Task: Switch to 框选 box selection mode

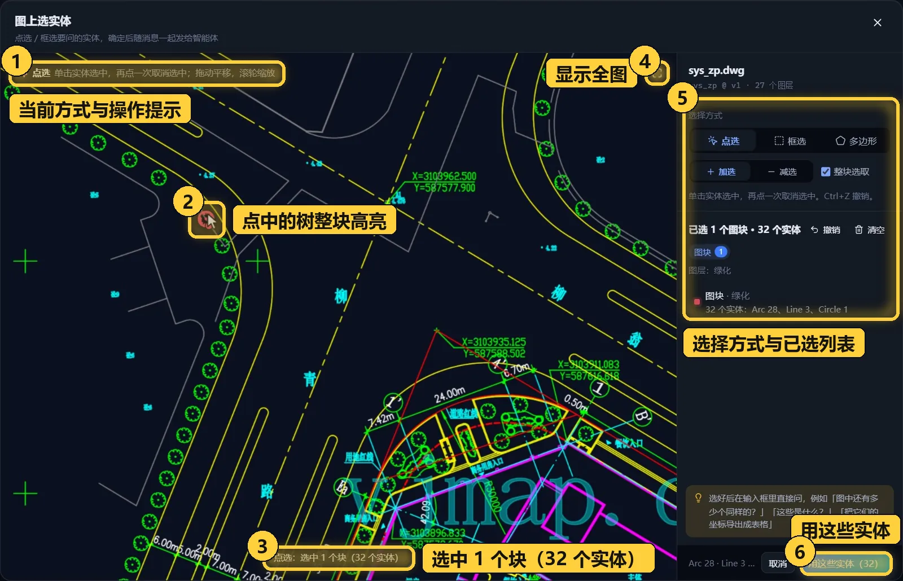Action: coord(790,141)
